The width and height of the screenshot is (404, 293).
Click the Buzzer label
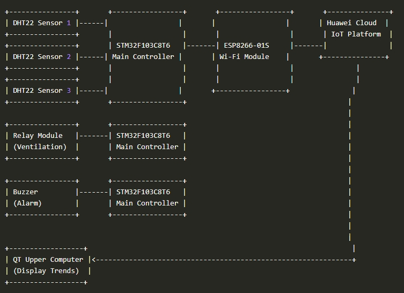(26, 192)
